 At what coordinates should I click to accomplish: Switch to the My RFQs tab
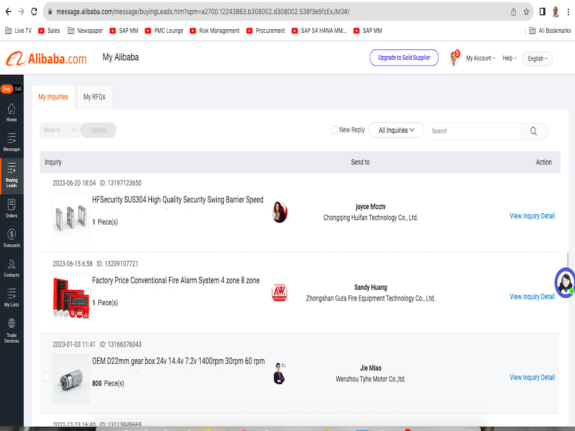pyautogui.click(x=94, y=97)
